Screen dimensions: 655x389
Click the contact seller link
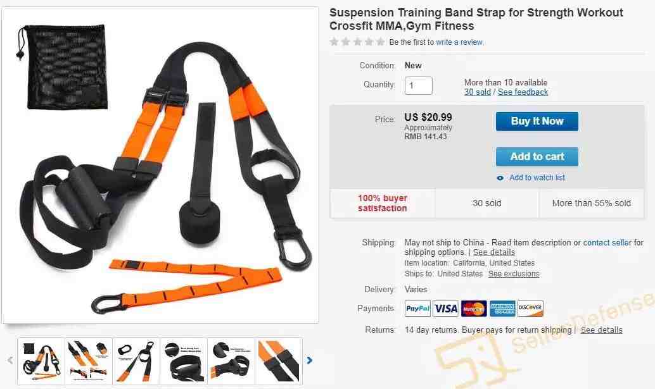[607, 243]
